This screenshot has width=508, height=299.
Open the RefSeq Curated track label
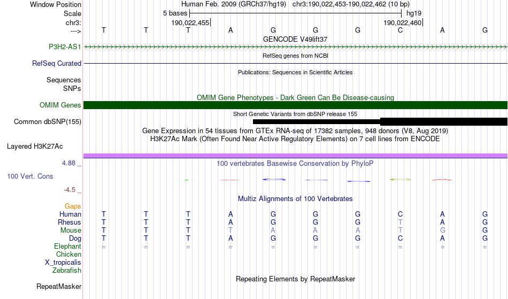pos(56,63)
